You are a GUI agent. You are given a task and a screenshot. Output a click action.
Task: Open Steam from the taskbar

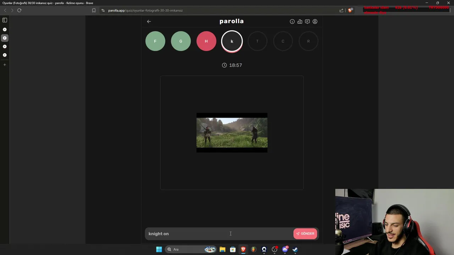295,249
